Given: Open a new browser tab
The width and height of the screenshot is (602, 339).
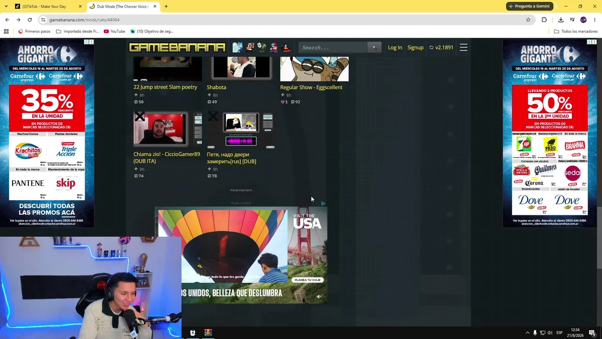Looking at the screenshot, I should (x=166, y=7).
